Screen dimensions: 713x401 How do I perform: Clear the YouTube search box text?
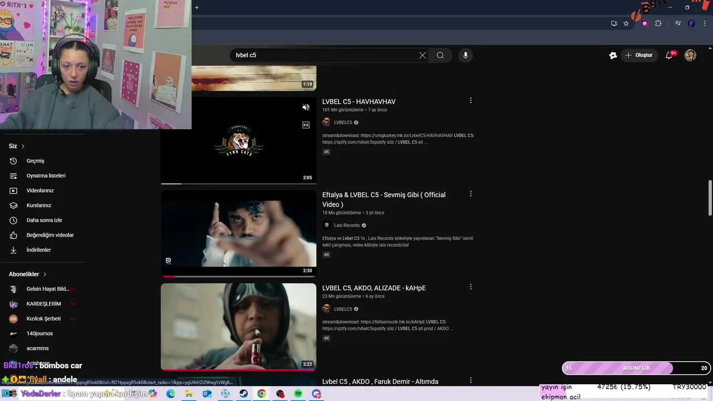pos(422,55)
